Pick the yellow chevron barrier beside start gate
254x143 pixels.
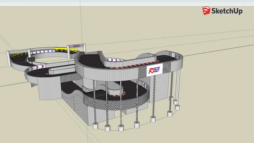[x=61, y=50]
